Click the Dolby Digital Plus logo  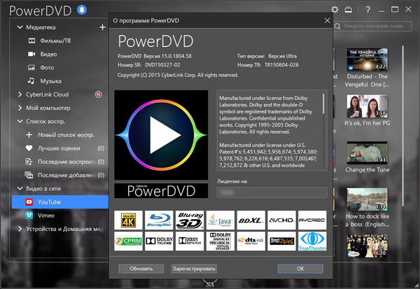190,241
